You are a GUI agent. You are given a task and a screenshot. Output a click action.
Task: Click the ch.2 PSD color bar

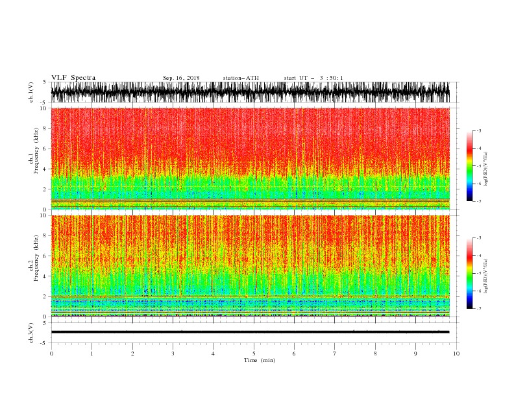(469, 273)
